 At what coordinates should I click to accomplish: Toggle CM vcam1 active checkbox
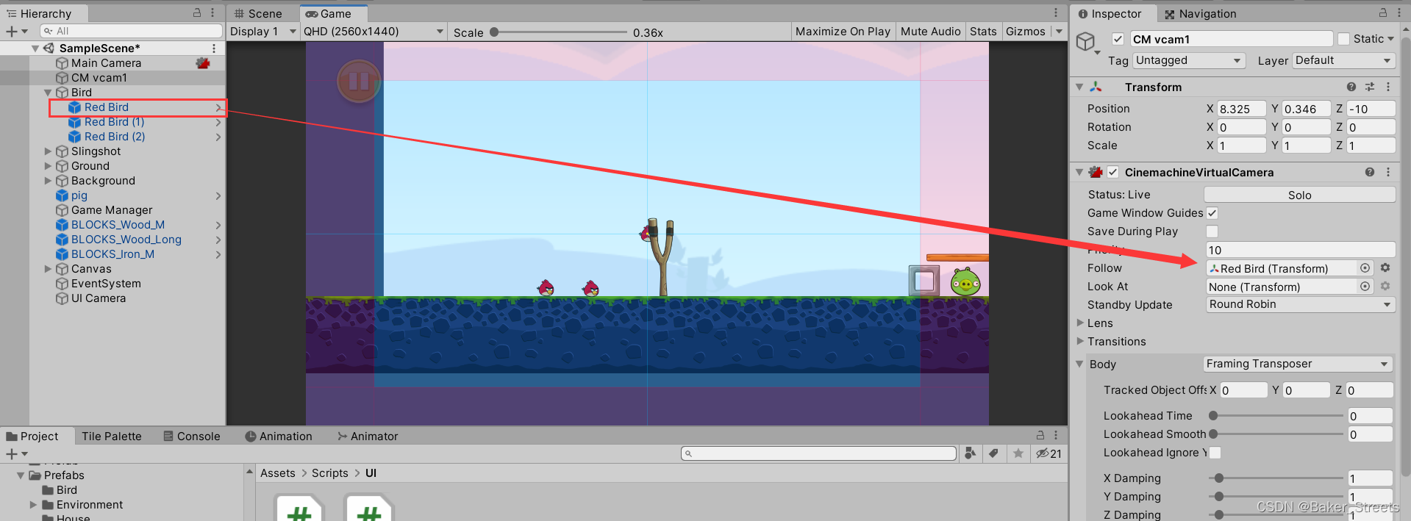coord(1118,39)
